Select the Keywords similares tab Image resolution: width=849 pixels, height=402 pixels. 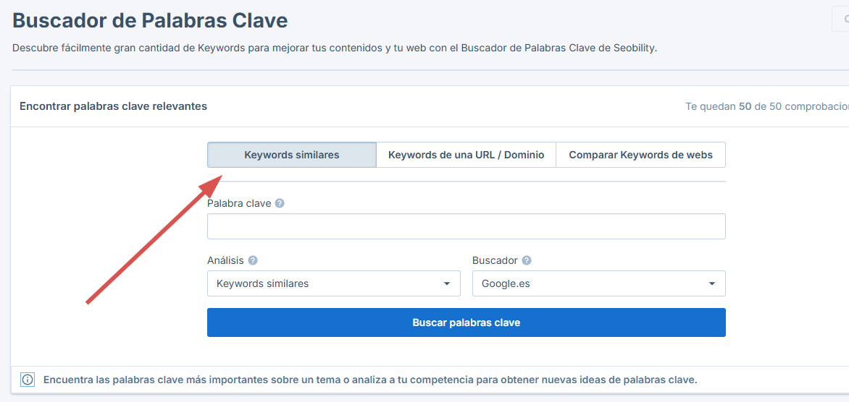pyautogui.click(x=292, y=155)
